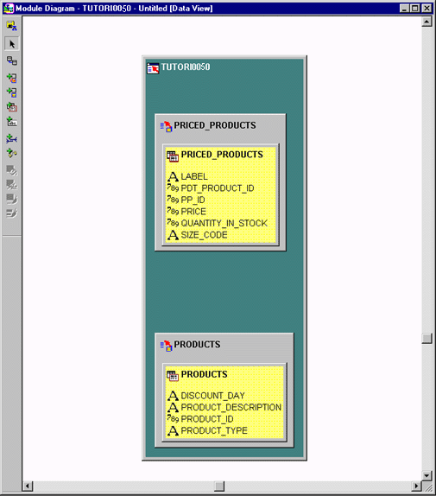Minimize the Module Diagram window
The width and height of the screenshot is (436, 496).
pyautogui.click(x=404, y=9)
